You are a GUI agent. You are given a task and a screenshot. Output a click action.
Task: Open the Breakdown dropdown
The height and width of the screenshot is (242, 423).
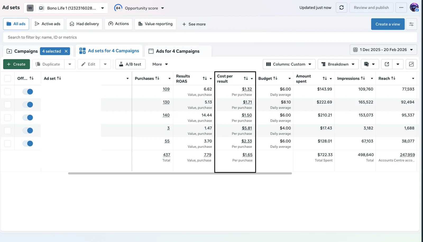pyautogui.click(x=338, y=64)
